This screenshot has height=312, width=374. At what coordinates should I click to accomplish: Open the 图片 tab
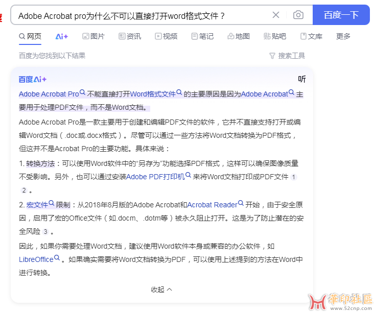[93, 36]
